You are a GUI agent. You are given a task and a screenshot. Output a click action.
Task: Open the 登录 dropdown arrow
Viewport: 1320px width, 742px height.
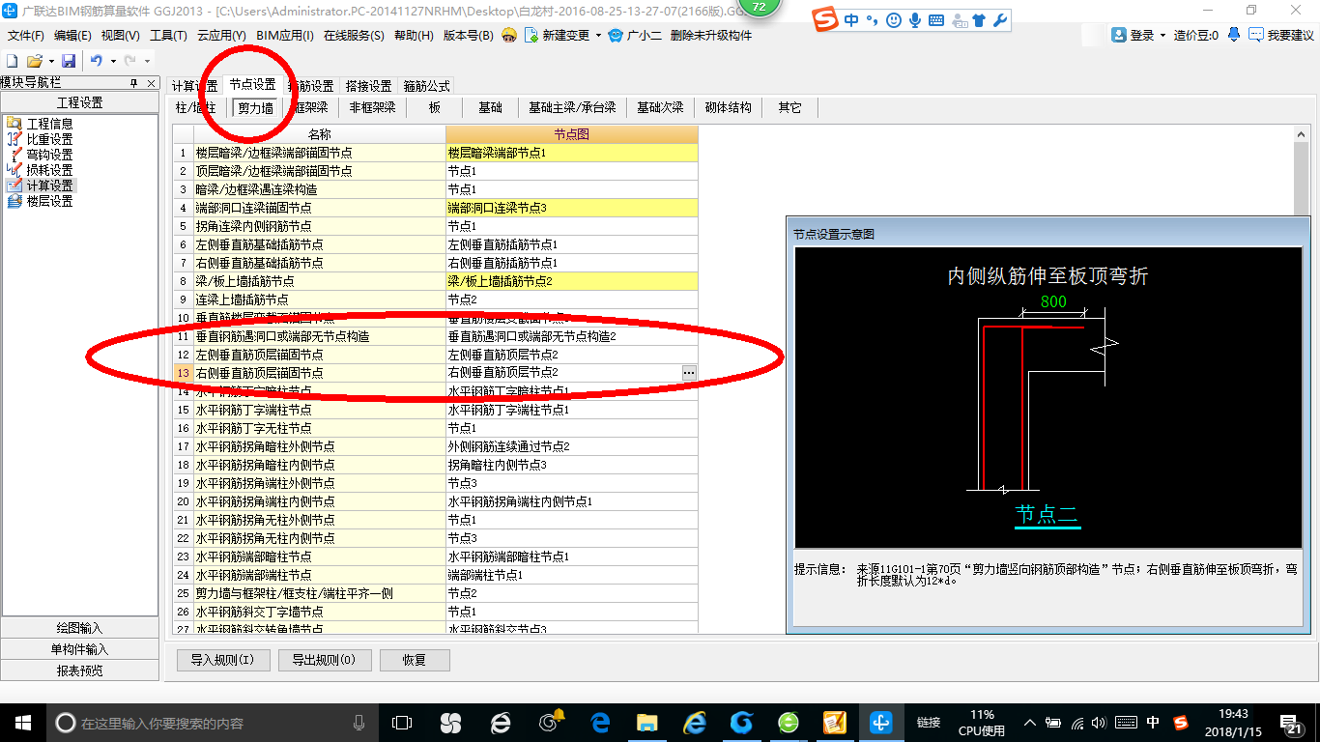[1162, 35]
